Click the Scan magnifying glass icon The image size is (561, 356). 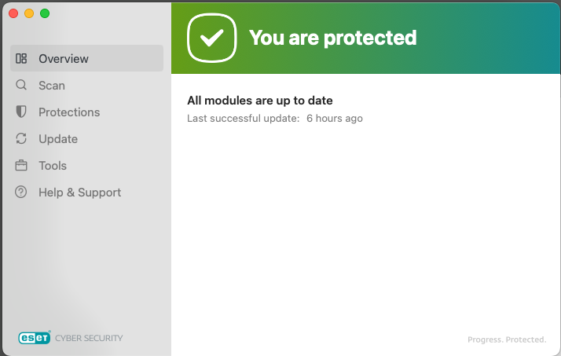(21, 85)
